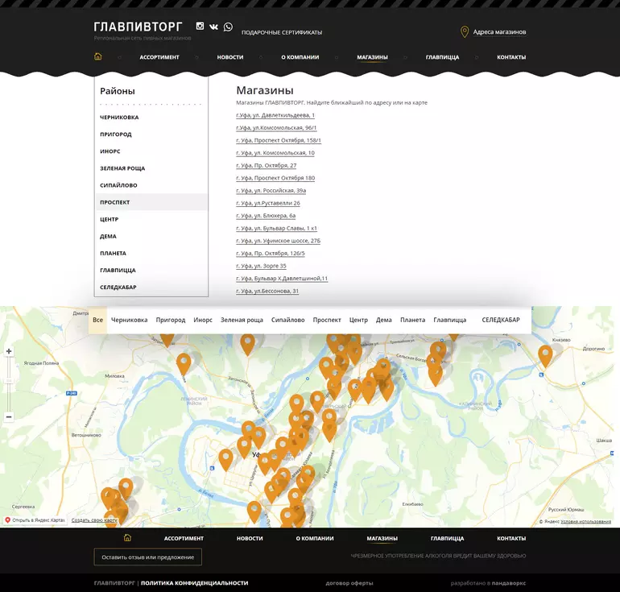Open address Проспект Октября, 158/1

[279, 140]
